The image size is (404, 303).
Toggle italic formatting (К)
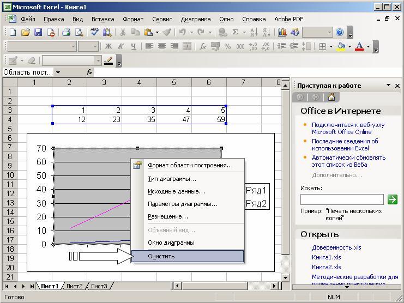pyautogui.click(x=120, y=47)
